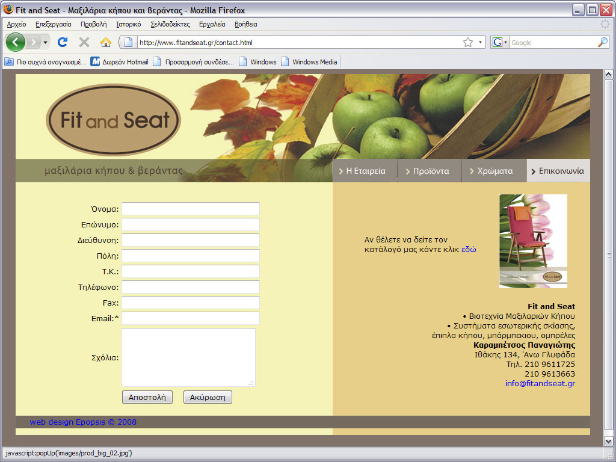
Task: Click the scrollbar down arrow
Action: (609, 441)
